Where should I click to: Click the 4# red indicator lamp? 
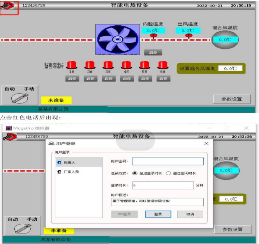pos(126,65)
